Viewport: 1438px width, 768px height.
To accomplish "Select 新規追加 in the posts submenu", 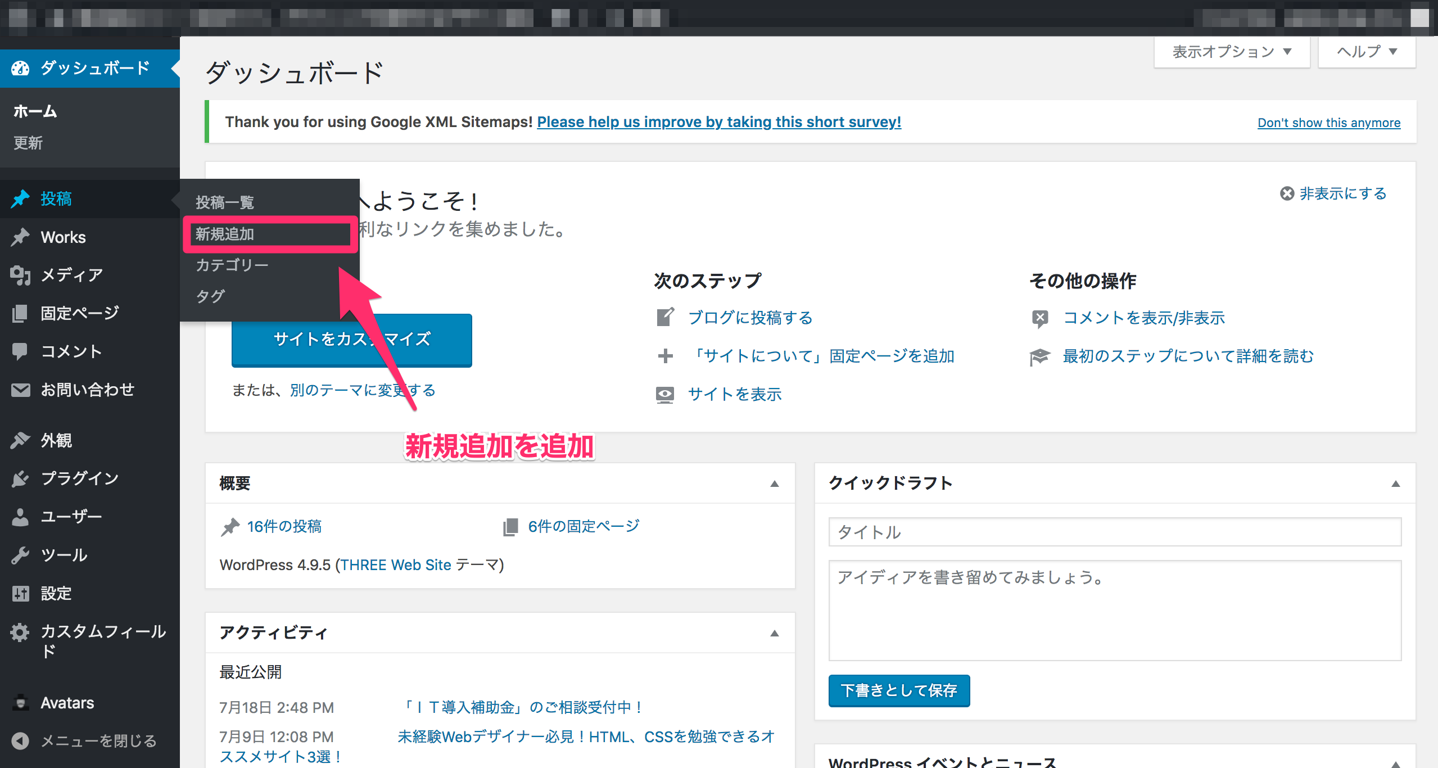I will (225, 234).
